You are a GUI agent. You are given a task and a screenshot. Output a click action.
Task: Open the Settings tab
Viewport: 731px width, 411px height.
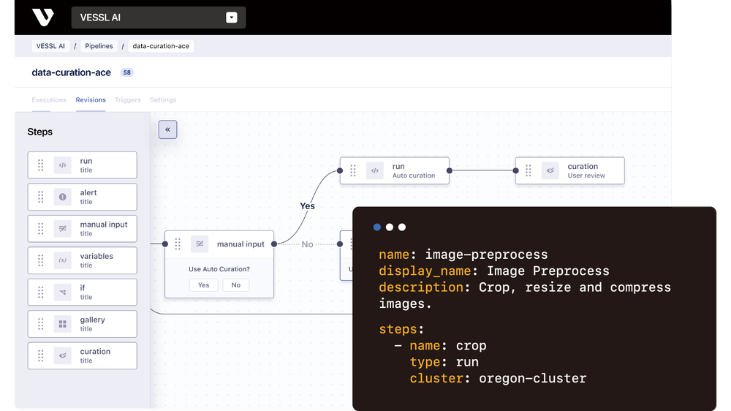(163, 100)
